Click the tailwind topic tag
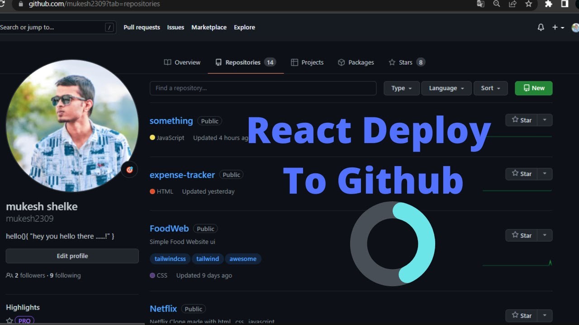Viewport: 579px width, 325px height. [208, 259]
